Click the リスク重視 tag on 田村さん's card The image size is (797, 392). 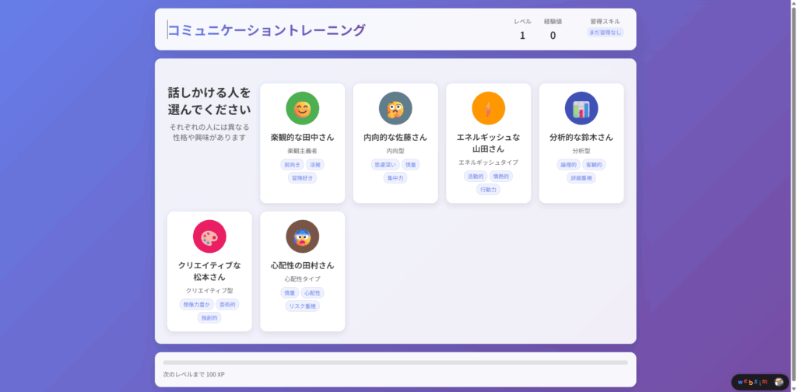[302, 306]
